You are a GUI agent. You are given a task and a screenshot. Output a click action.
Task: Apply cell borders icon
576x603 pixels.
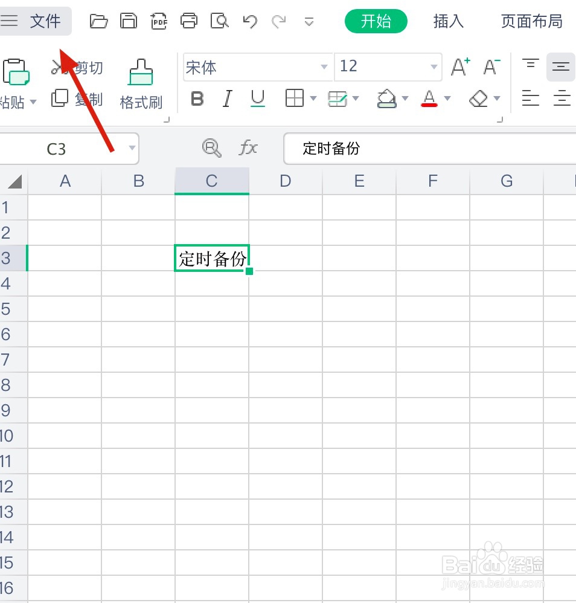click(295, 98)
